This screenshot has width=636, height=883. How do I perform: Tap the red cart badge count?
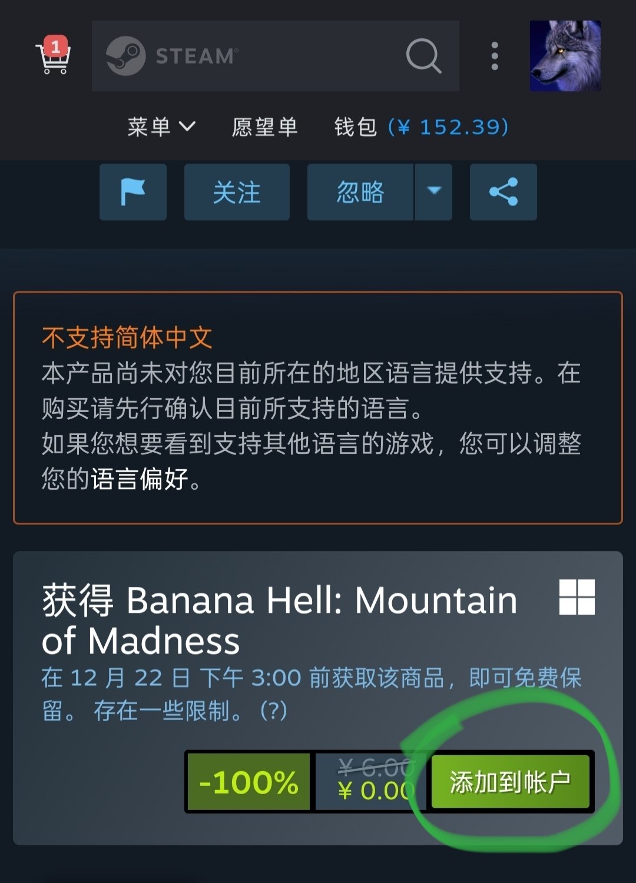[x=55, y=46]
